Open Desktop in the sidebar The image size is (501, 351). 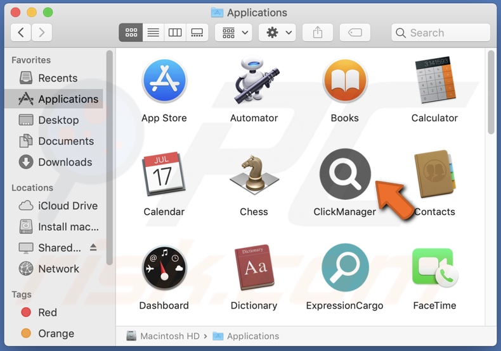[54, 120]
